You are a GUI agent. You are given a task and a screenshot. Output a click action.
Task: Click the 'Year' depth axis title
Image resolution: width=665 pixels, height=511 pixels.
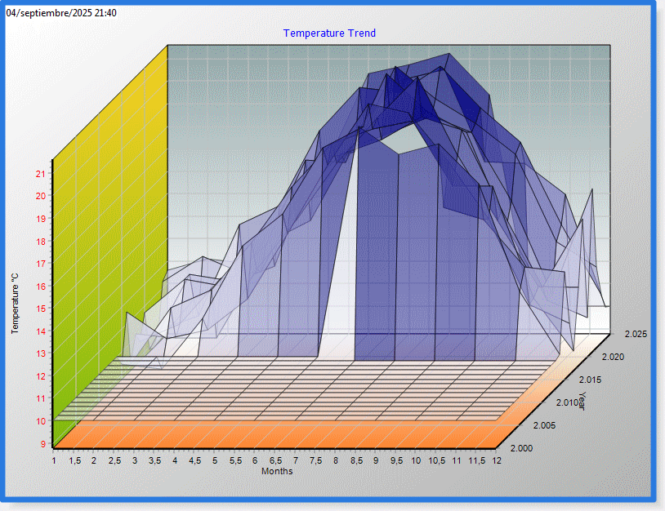(582, 401)
